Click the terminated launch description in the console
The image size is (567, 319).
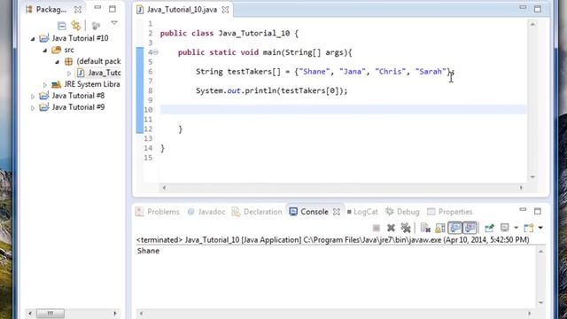(x=333, y=240)
